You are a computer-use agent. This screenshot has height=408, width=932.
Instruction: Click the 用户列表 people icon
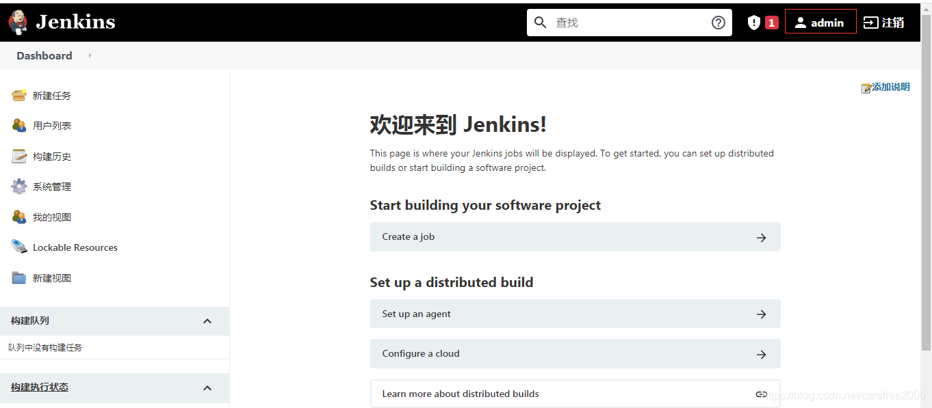[19, 125]
